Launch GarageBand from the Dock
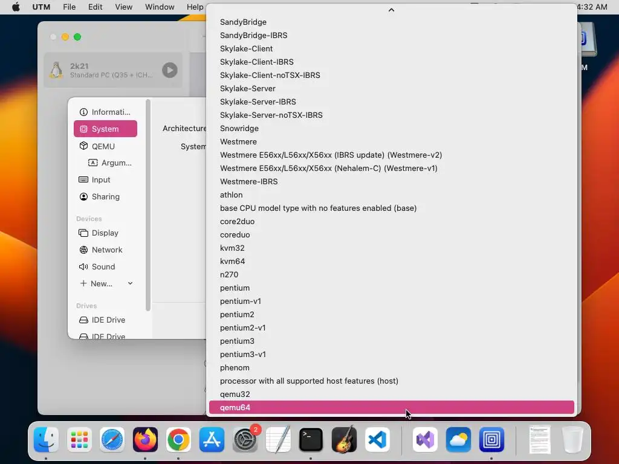 (x=344, y=440)
